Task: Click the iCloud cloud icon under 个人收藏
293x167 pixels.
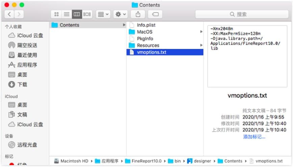Action: 11,35
